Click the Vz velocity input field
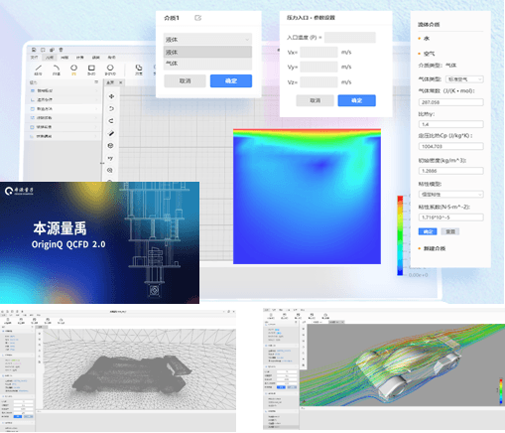505x433 pixels. [x=318, y=82]
